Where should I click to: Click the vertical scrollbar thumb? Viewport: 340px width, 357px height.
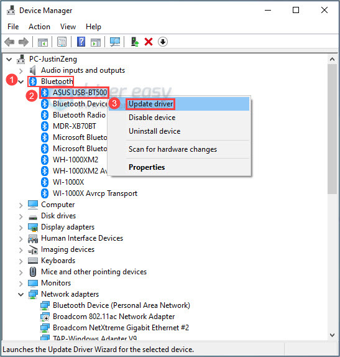(x=333, y=129)
